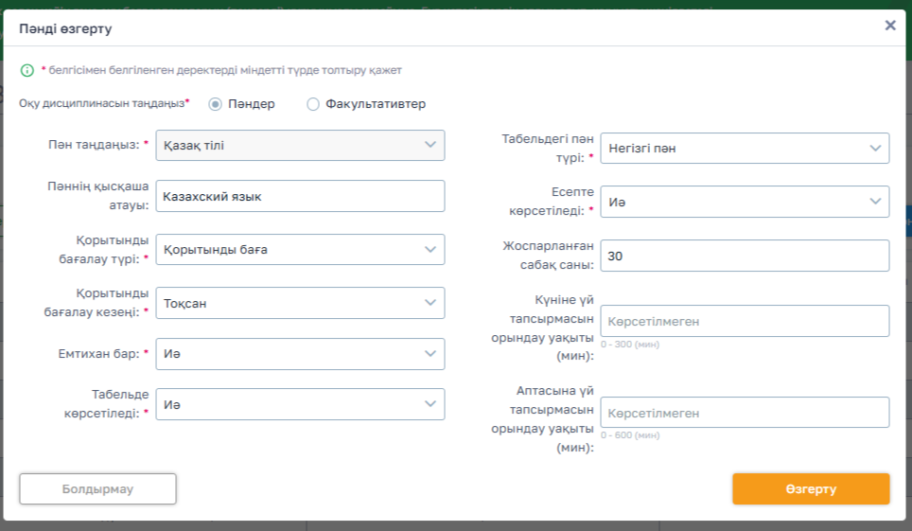Viewport: 912px width, 531px height.
Task: Click the chevron arrow in Негізгі пән field
Action: pyautogui.click(x=875, y=148)
